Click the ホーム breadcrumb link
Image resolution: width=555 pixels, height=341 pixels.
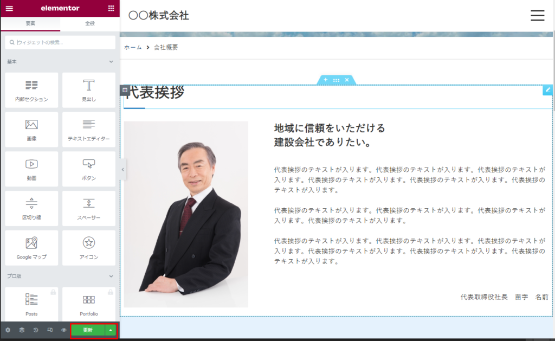click(133, 48)
